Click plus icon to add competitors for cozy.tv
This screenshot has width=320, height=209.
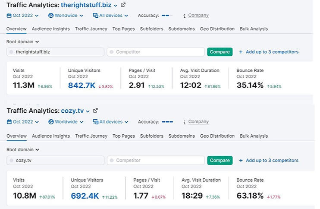[x=241, y=160]
